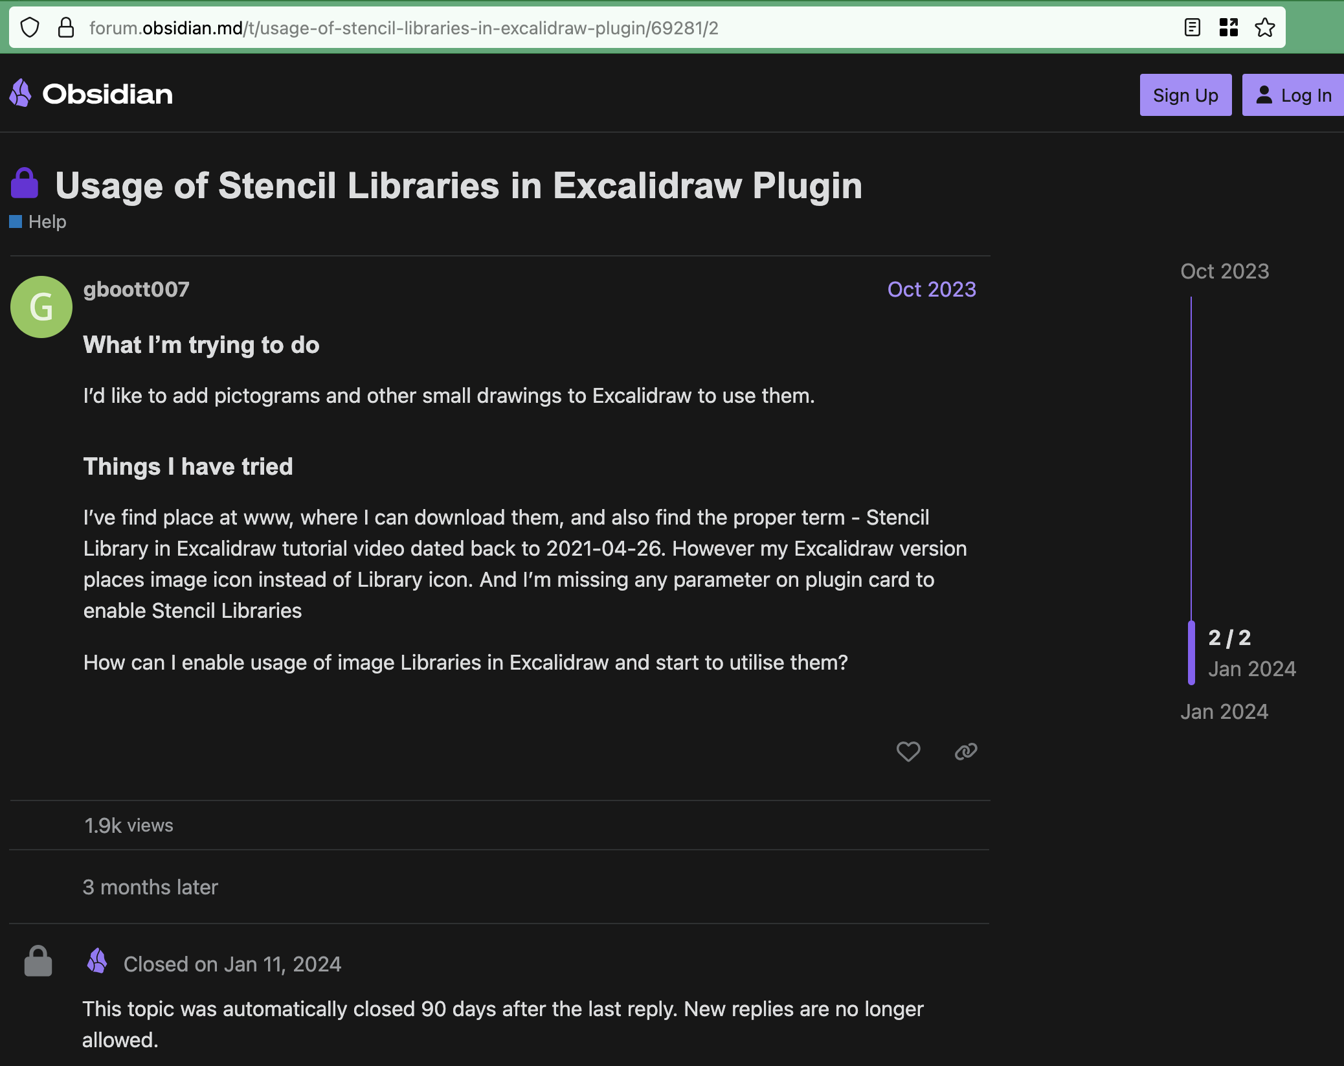Click the timeline scroller handle at 2 / 2
This screenshot has width=1344, height=1066.
(x=1191, y=652)
